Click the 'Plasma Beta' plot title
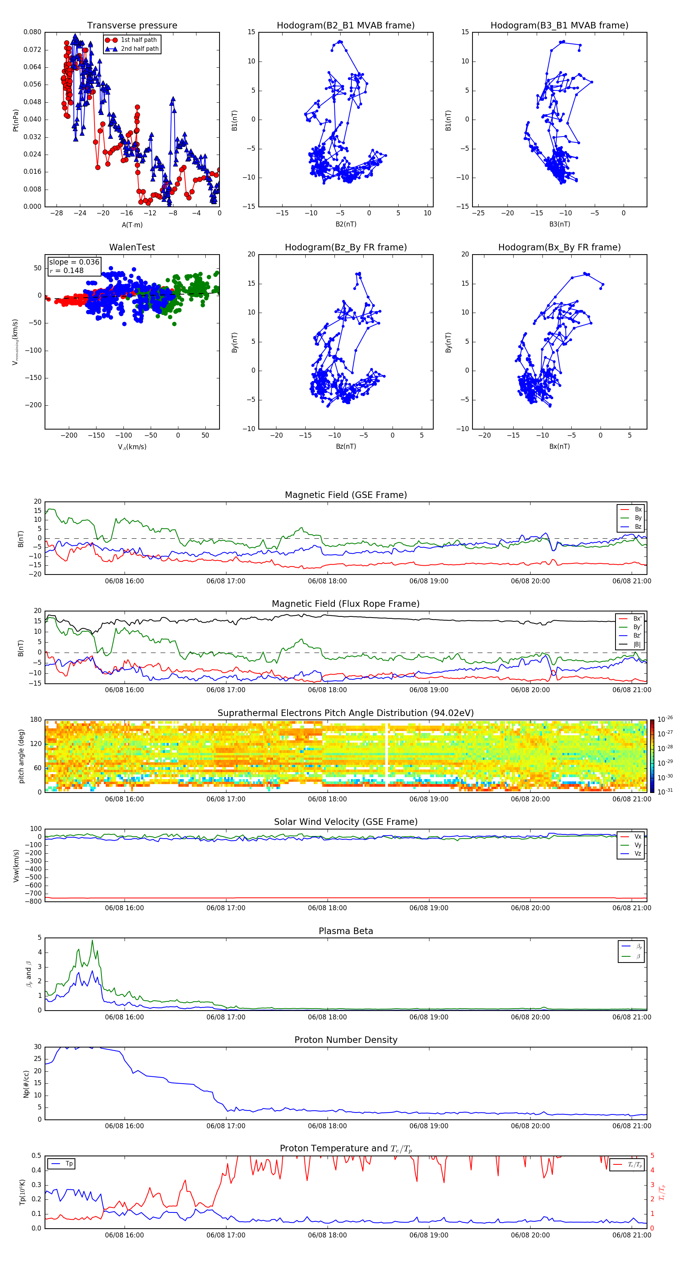This screenshot has height=1269, width=692. [x=346, y=931]
